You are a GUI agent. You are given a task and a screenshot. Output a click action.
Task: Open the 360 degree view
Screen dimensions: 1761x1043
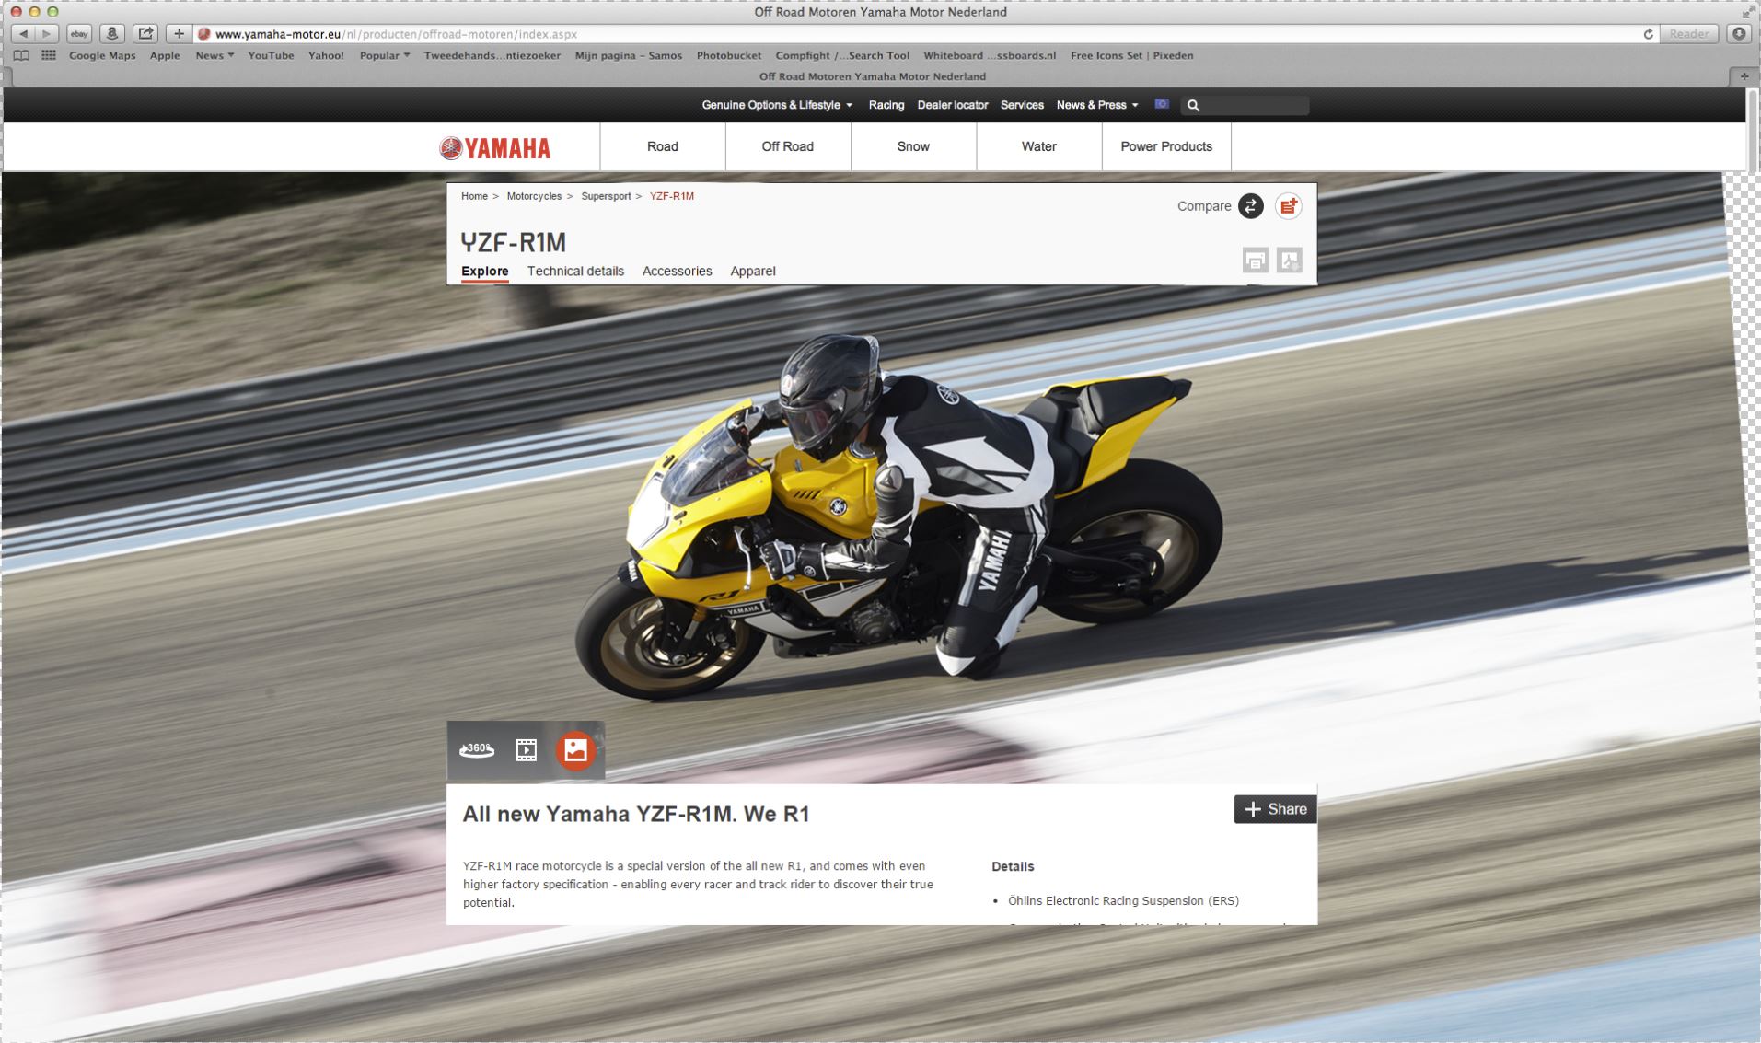(x=477, y=750)
